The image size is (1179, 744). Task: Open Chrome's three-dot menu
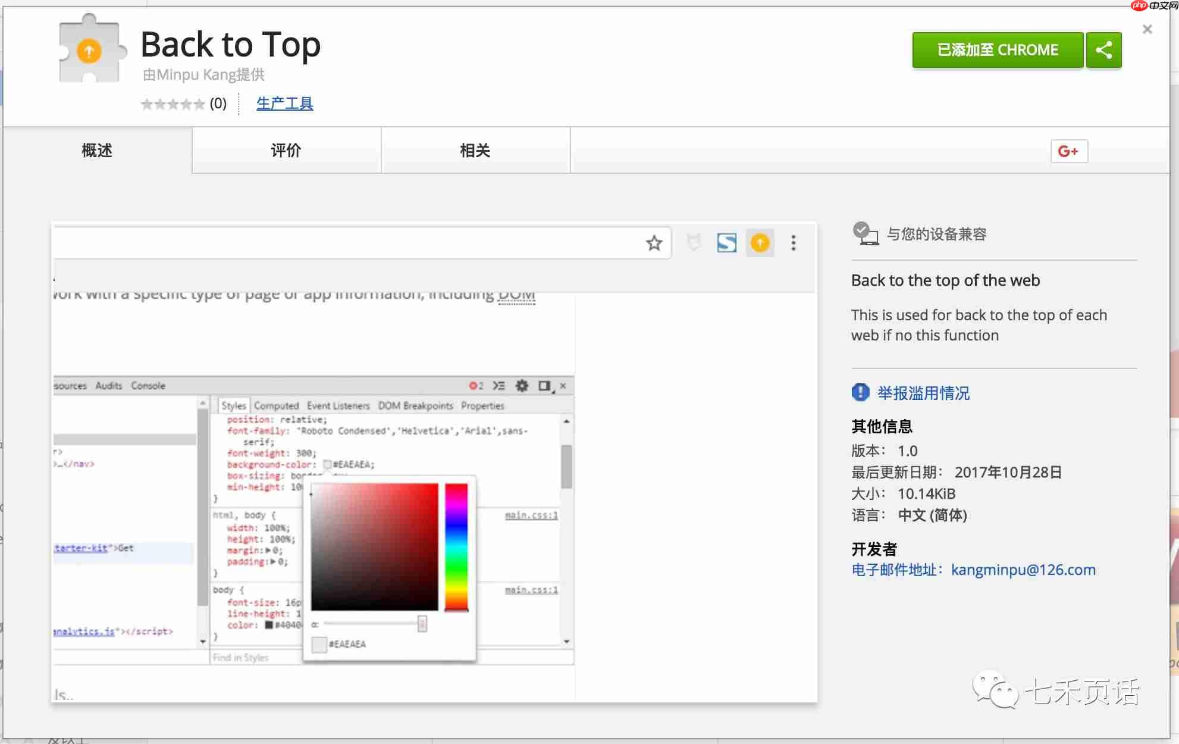(x=793, y=243)
